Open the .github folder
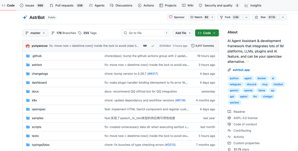 (x=36, y=56)
